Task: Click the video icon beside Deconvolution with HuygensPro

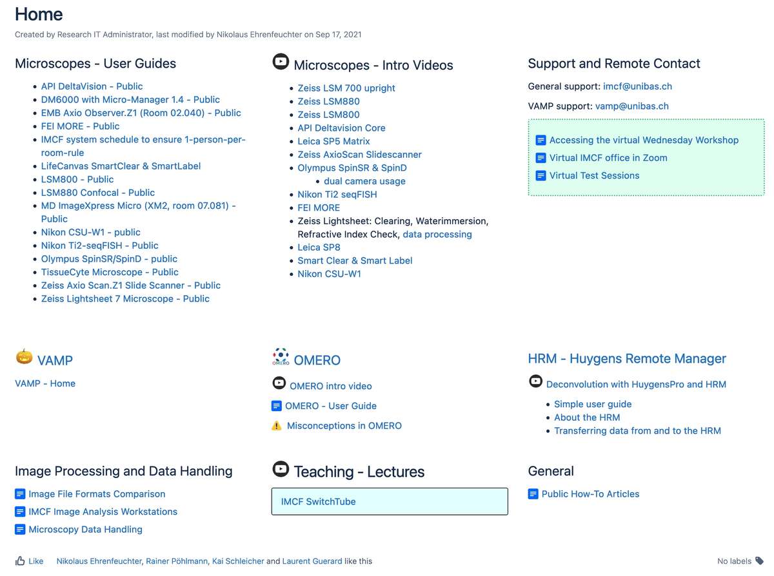Action: click(535, 381)
